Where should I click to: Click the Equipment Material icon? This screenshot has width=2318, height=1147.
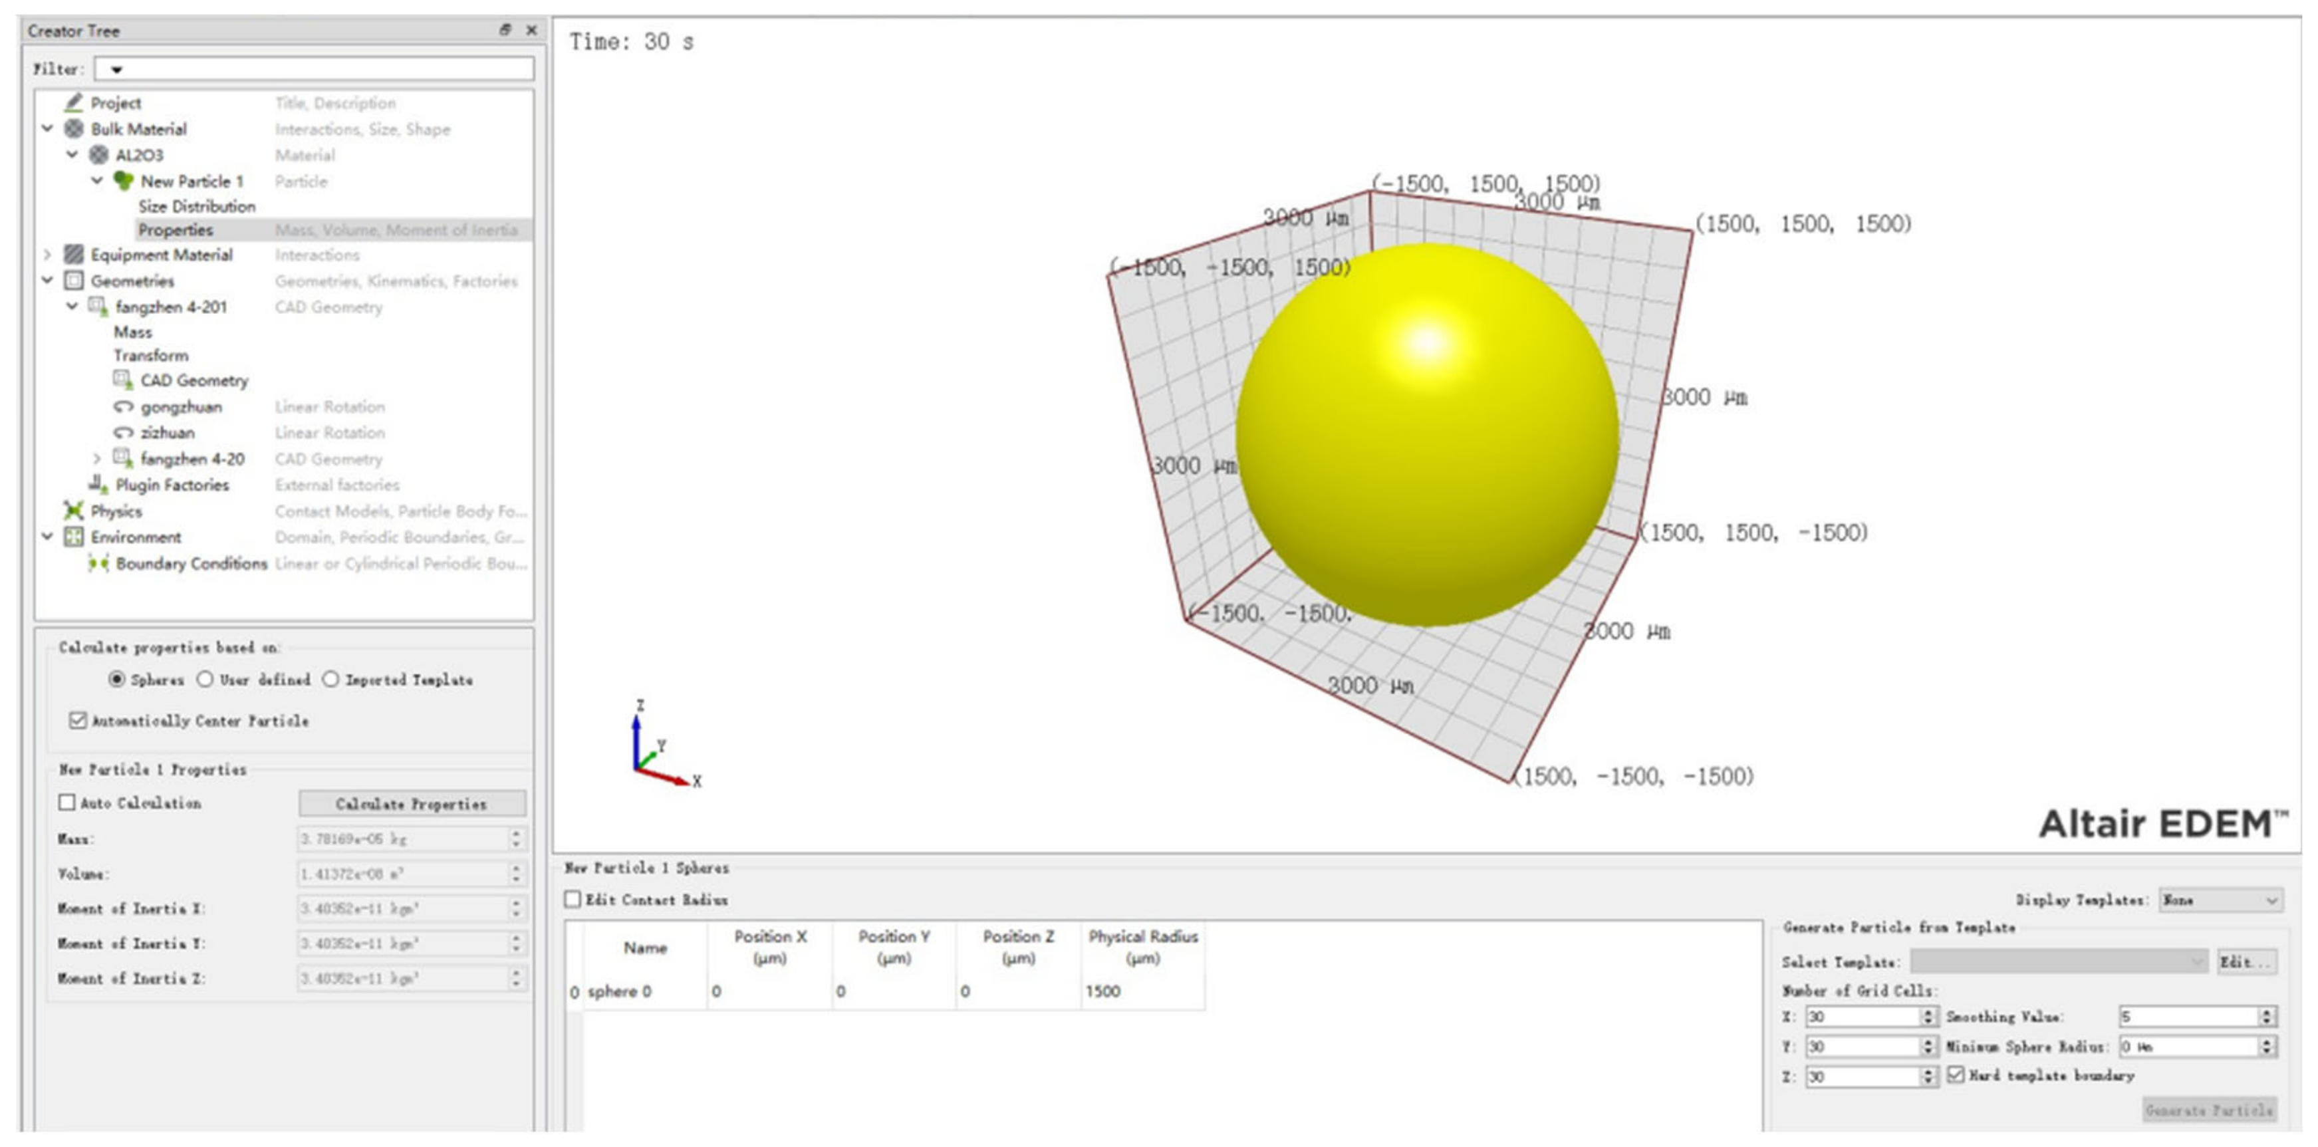[74, 255]
